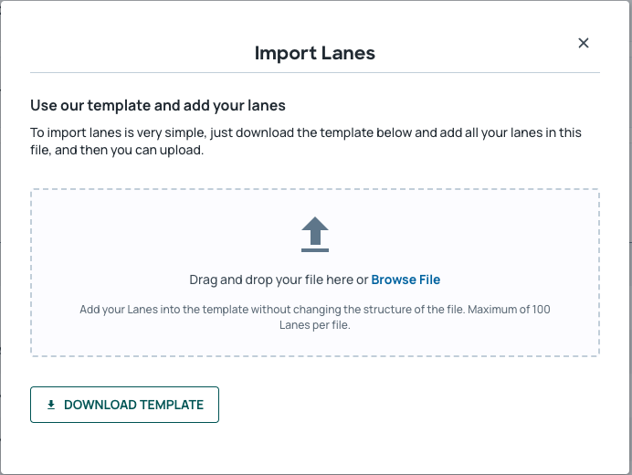Screen dimensions: 632x475
Task: Click the 'Lanes per file.' line in drop zone
Action: point(315,325)
